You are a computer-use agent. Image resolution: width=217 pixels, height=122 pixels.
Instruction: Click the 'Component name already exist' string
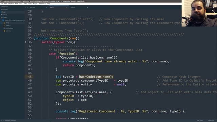[116, 61]
